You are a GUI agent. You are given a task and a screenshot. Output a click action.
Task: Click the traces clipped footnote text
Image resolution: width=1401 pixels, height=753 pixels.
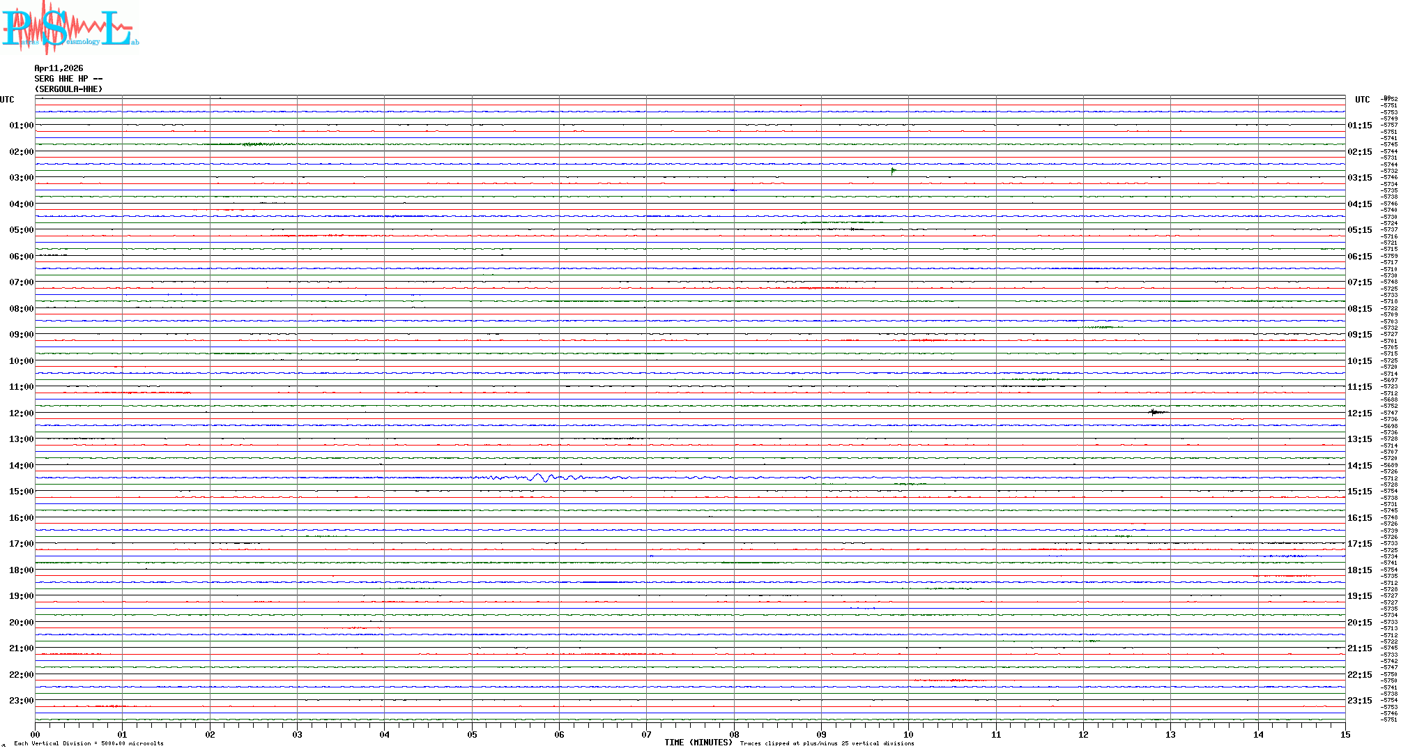(827, 743)
